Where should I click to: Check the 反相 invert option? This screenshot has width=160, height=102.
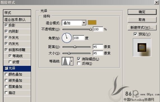pos(79,64)
